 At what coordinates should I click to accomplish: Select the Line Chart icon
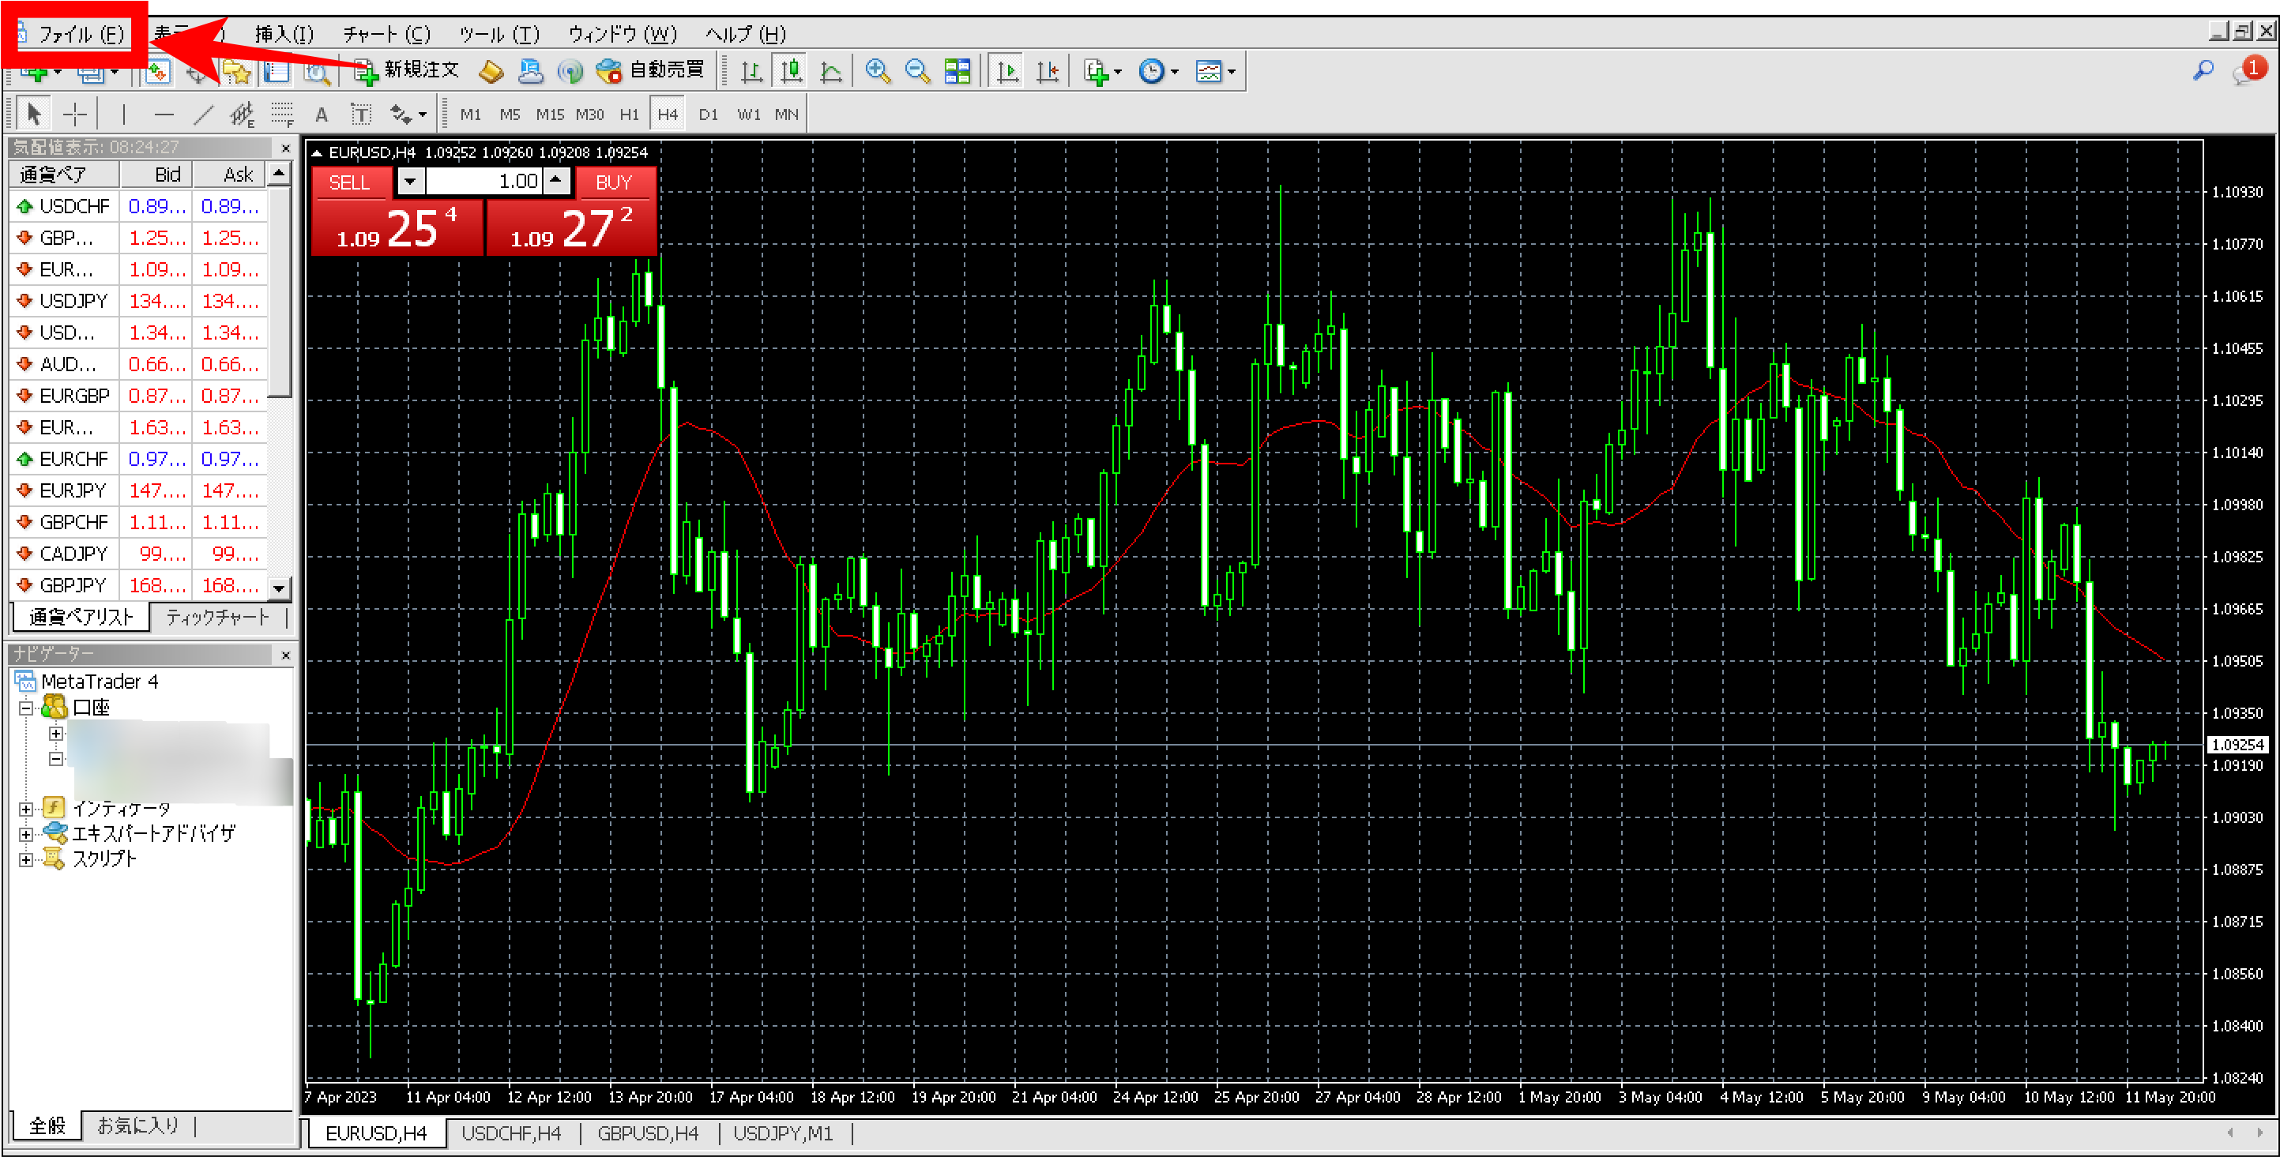831,71
